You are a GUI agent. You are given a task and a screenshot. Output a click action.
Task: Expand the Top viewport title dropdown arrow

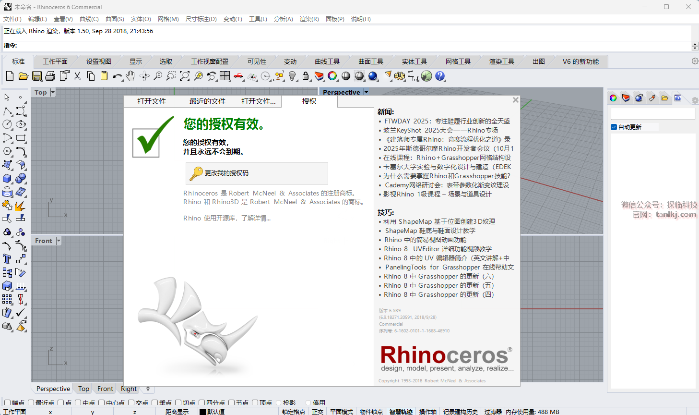point(53,92)
